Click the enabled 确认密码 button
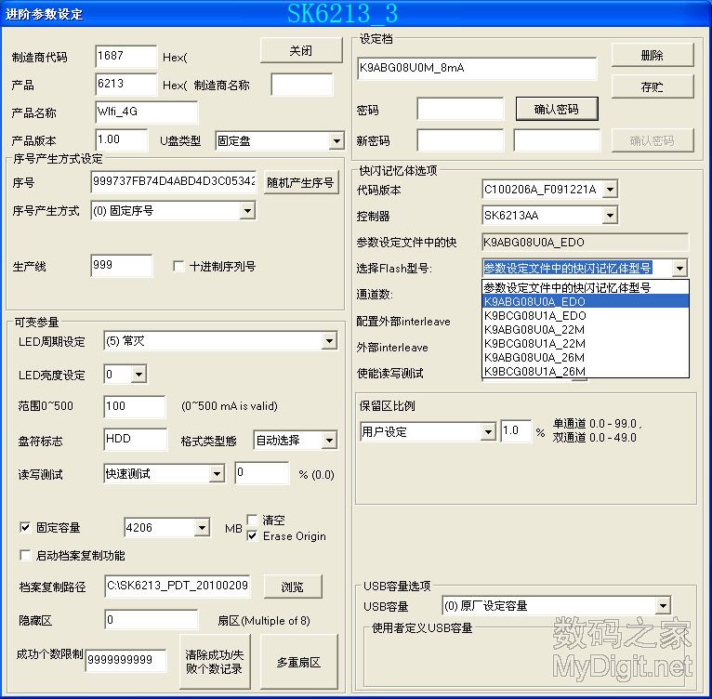The image size is (712, 699). click(557, 109)
